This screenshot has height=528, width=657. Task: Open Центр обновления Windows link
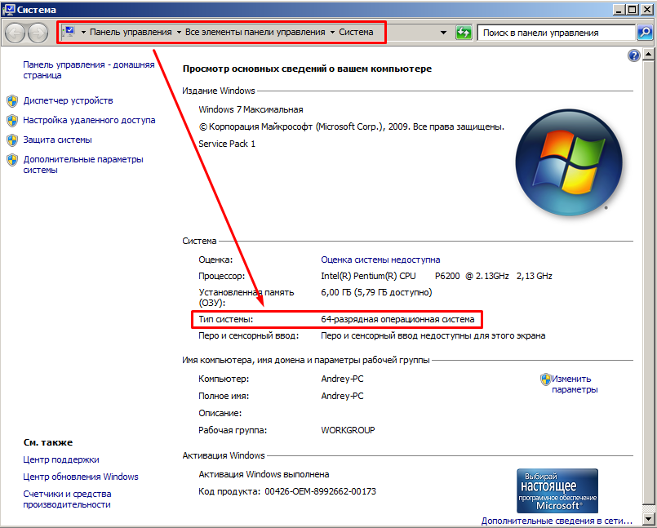pos(81,477)
